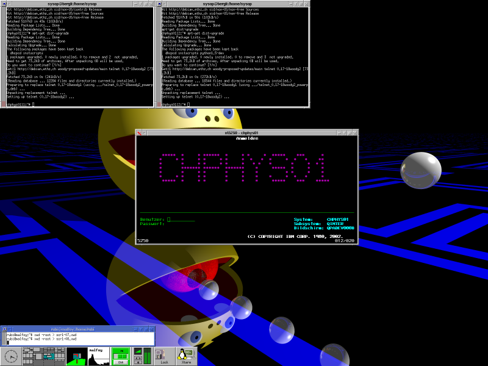The height and width of the screenshot is (366, 488).
Task: Open window menu icon of chphys0111 terminal
Action: tap(4, 4)
